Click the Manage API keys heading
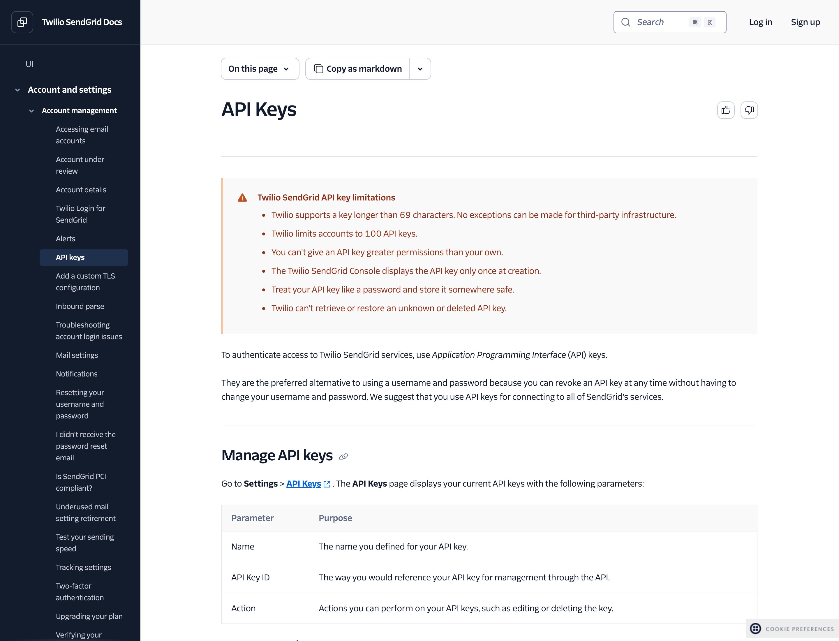The height and width of the screenshot is (641, 839). 277,456
